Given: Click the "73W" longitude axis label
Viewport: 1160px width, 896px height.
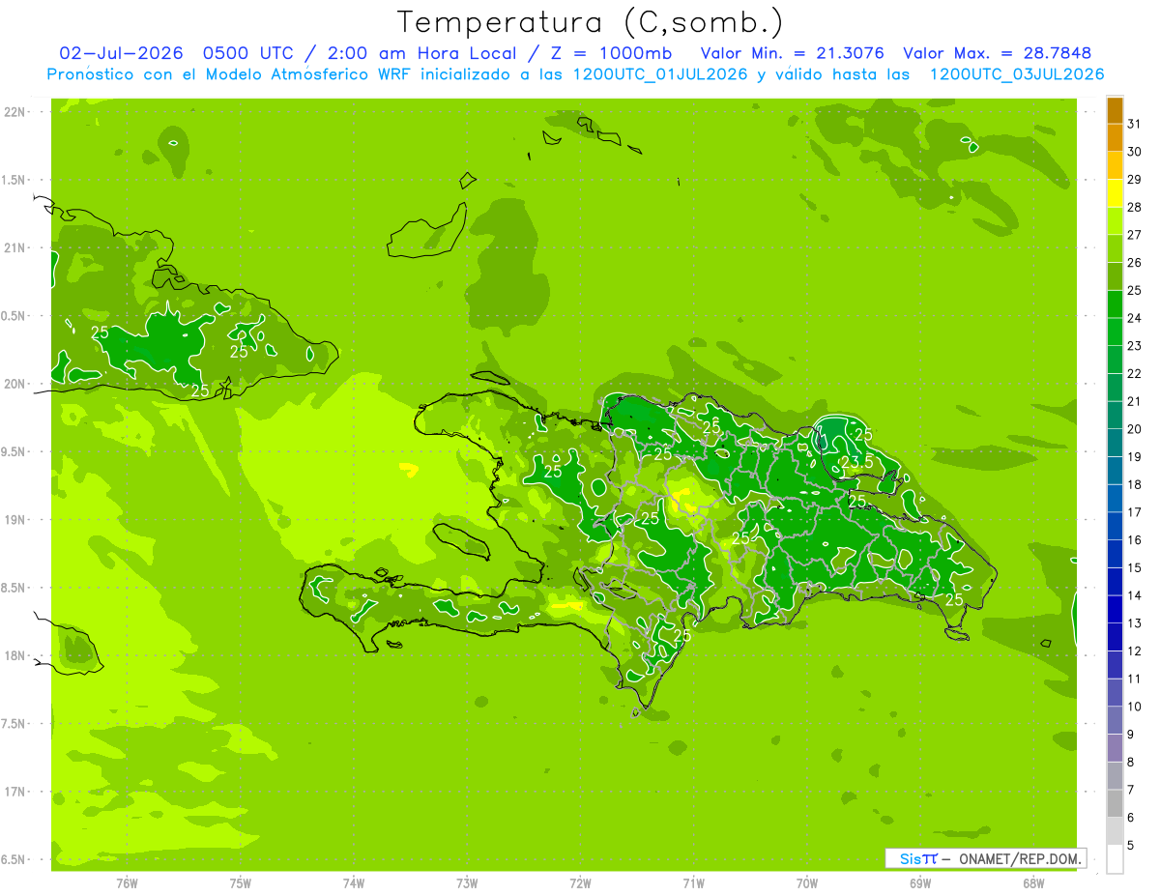Looking at the screenshot, I should (x=467, y=882).
